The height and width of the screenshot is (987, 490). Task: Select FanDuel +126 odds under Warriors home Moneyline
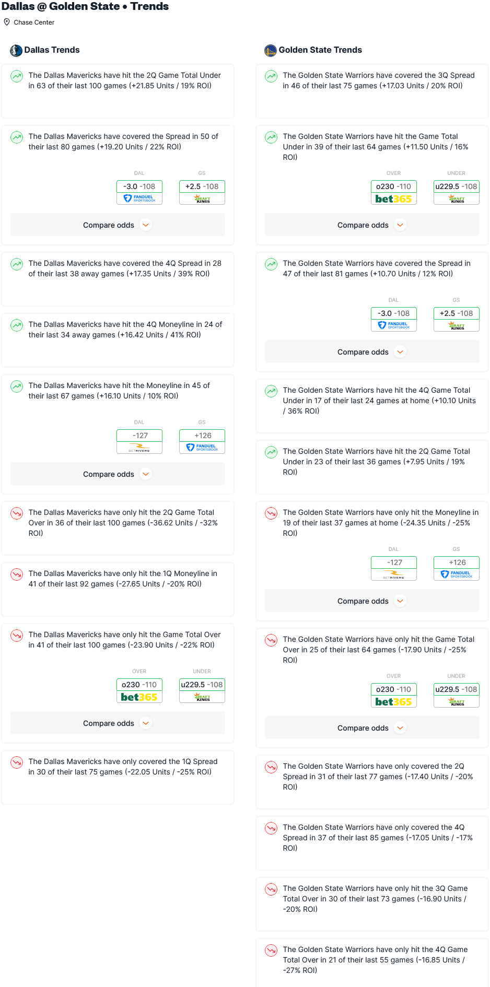[457, 568]
